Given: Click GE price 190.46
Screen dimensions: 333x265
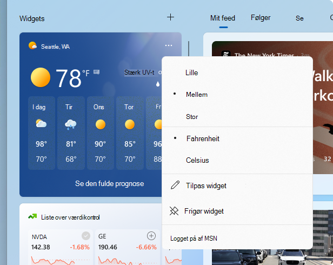Looking at the screenshot, I should [x=108, y=247].
